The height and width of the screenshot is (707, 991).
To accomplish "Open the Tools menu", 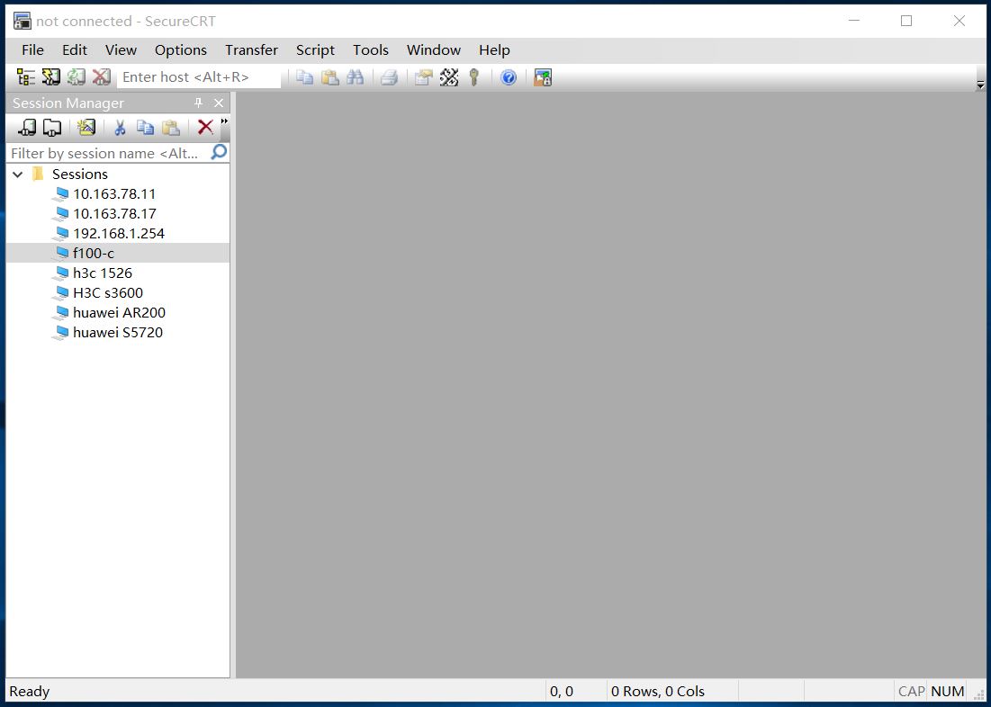I will click(370, 49).
